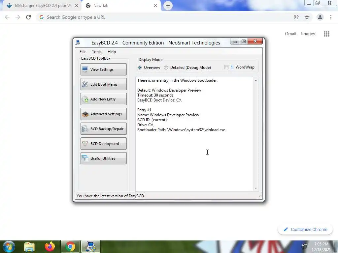This screenshot has width=338, height=253.
Task: Open a new Chrome tab with plus
Action: [168, 6]
